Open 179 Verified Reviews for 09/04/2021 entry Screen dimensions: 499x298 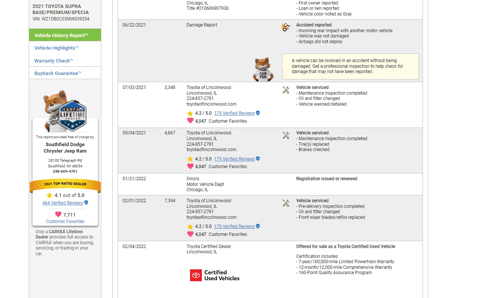tap(234, 159)
